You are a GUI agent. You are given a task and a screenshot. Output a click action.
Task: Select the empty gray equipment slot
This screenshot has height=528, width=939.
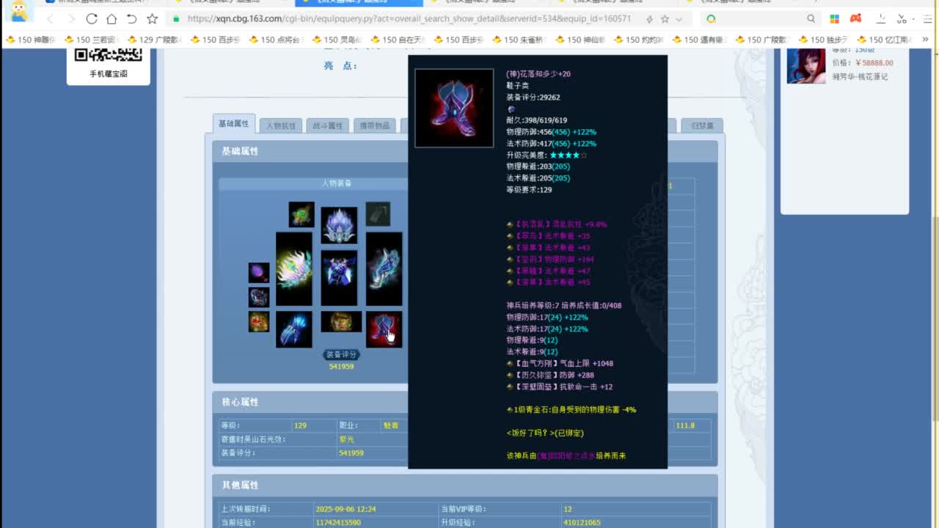tap(378, 214)
